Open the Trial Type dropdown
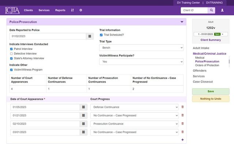Image resolution: width=234 pixels, height=144 pixels. pyautogui.click(x=141, y=48)
